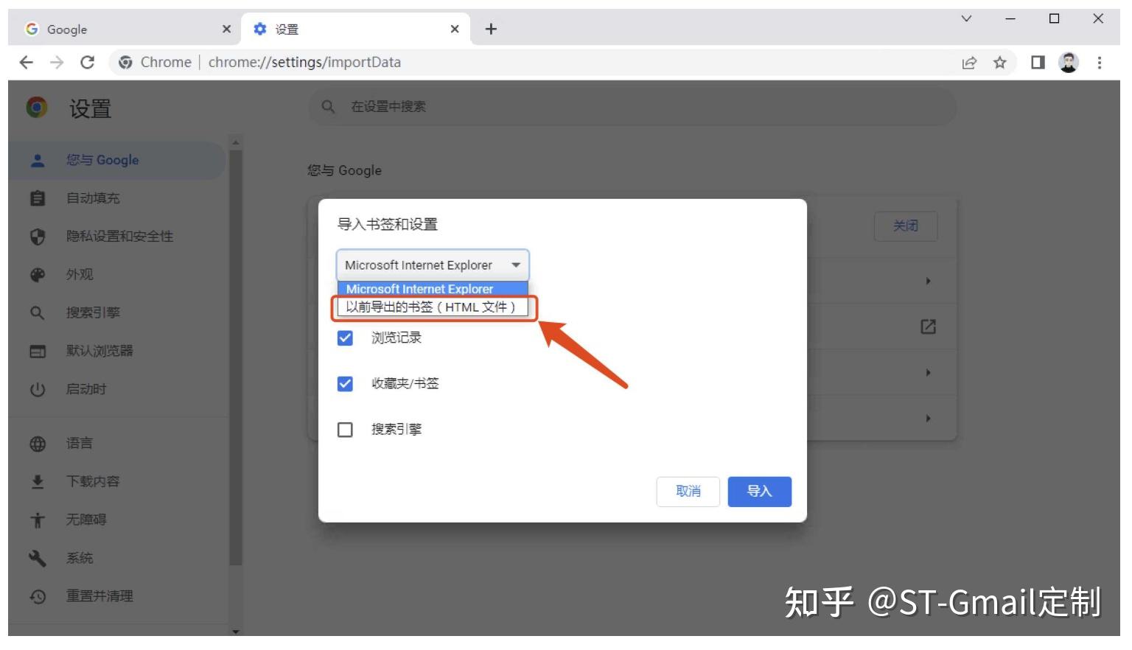The height and width of the screenshot is (650, 1132).
Task: Click the shield icon for privacy settings
Action: pyautogui.click(x=38, y=237)
